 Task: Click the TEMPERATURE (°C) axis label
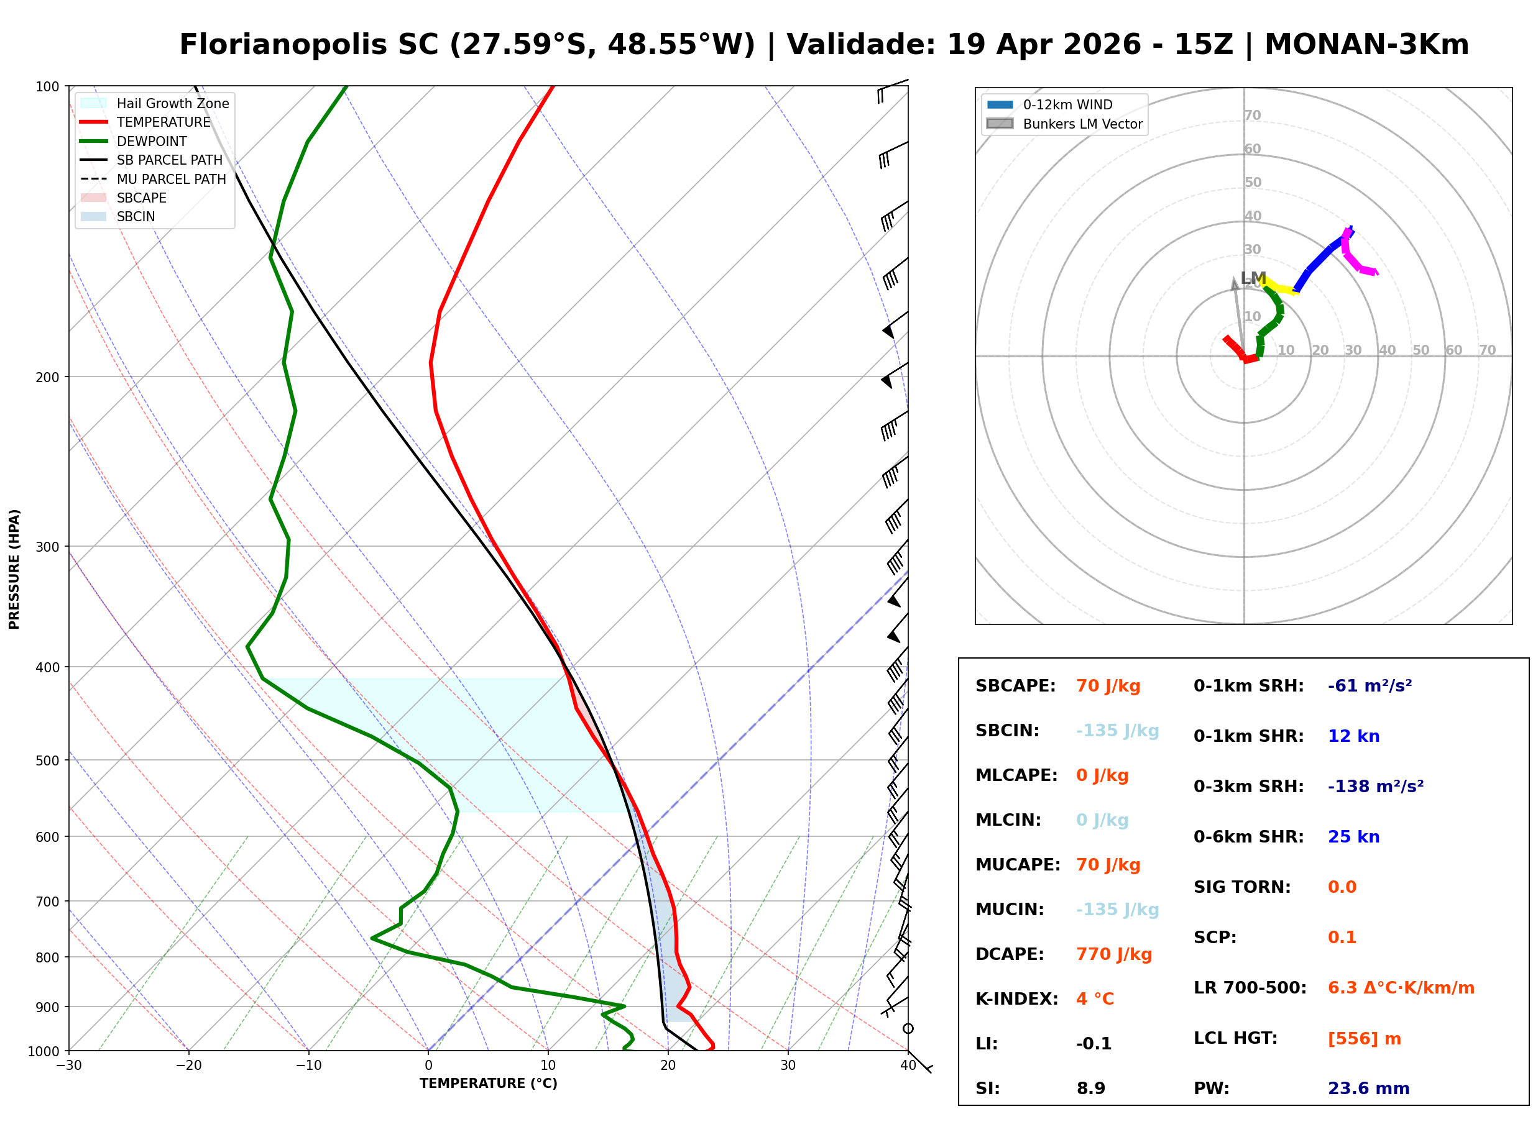pyautogui.click(x=488, y=1084)
